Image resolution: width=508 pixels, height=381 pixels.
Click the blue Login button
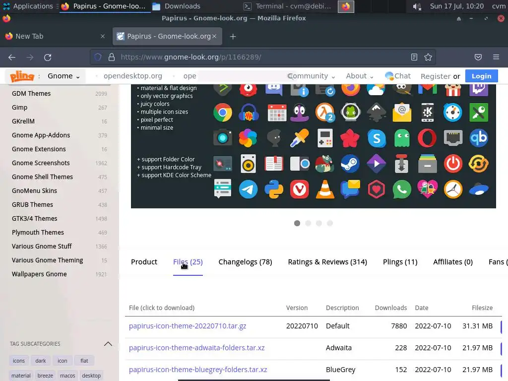[481, 76]
